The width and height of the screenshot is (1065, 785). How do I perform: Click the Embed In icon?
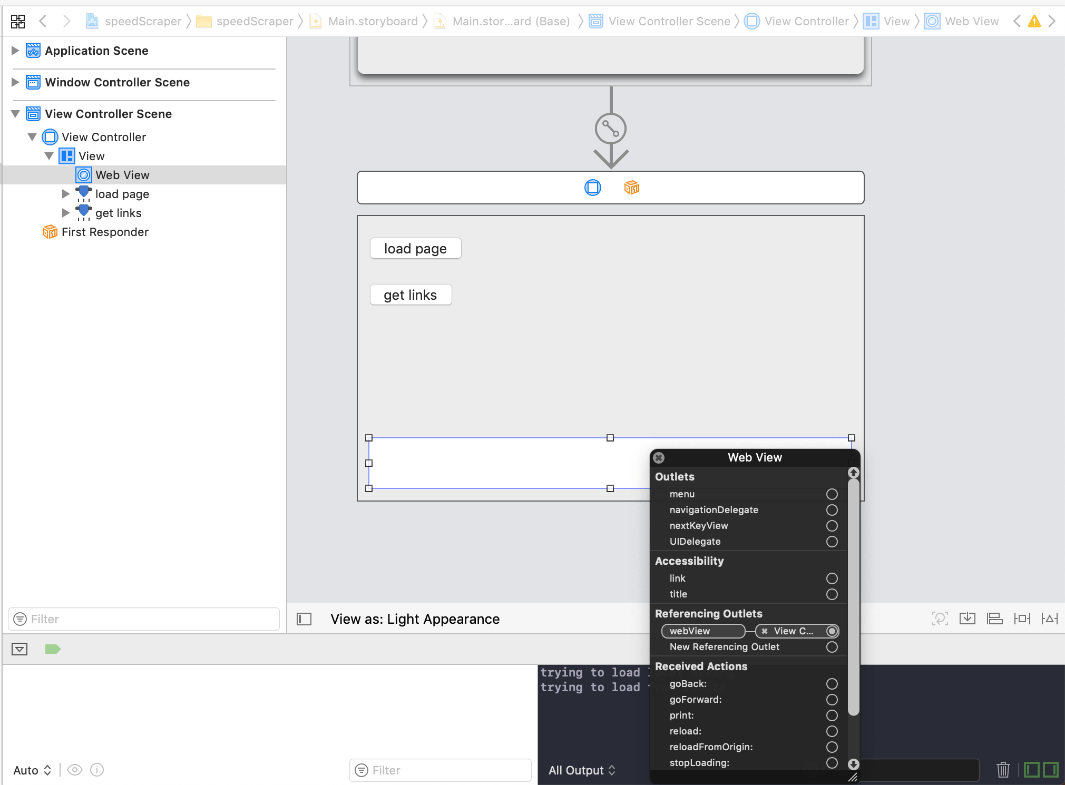[x=967, y=619]
